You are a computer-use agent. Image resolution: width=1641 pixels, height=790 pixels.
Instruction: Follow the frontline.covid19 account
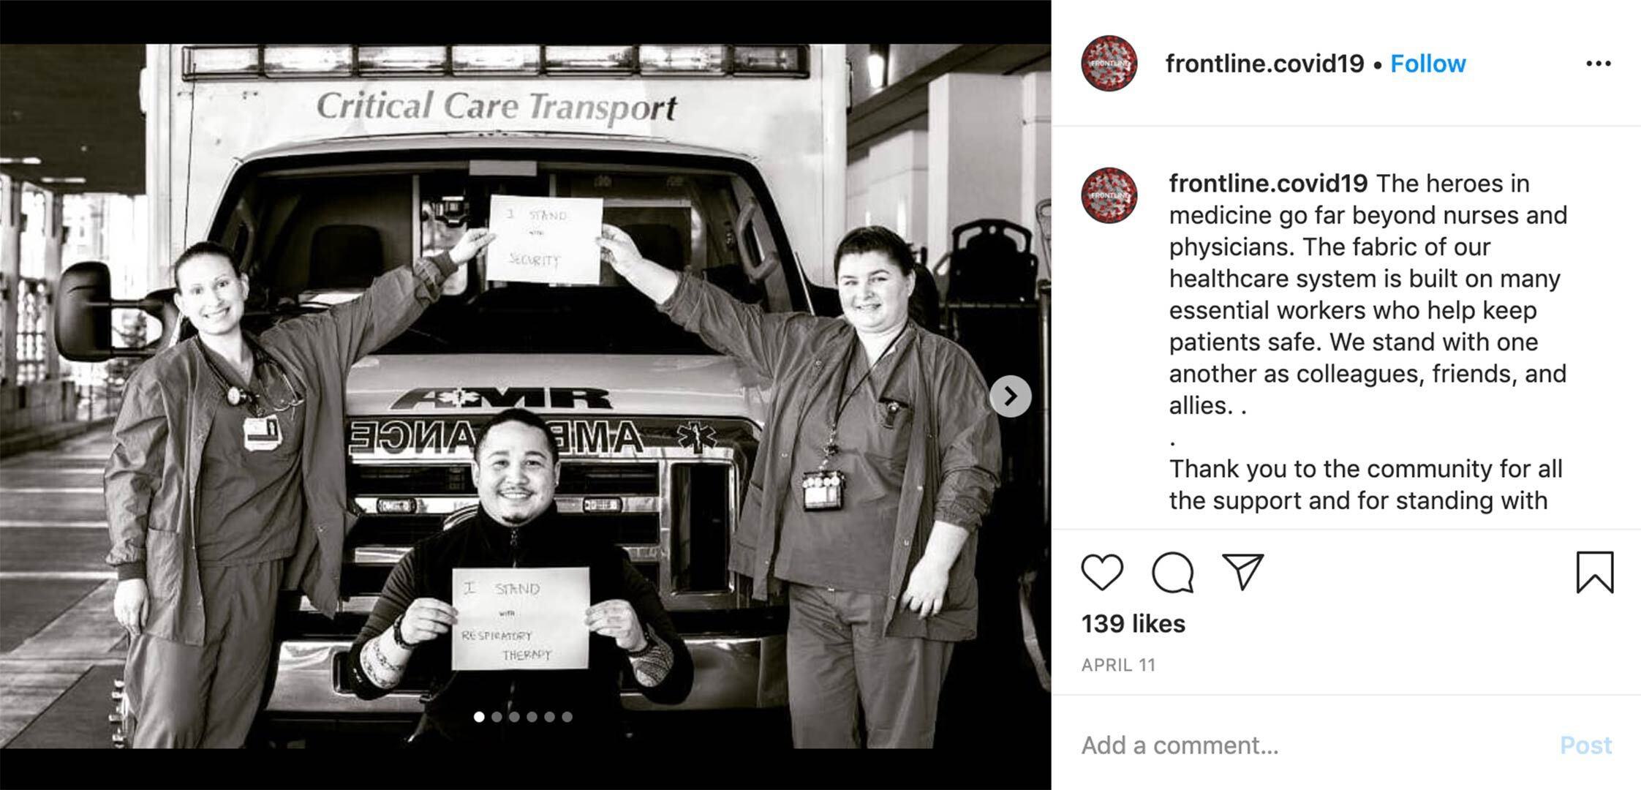pyautogui.click(x=1427, y=64)
